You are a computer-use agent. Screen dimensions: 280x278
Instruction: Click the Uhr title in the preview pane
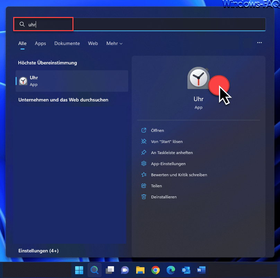pos(199,99)
